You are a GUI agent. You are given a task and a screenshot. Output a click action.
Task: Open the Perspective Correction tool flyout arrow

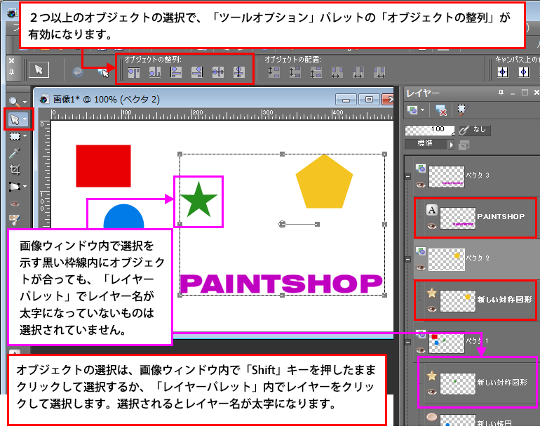[25, 187]
